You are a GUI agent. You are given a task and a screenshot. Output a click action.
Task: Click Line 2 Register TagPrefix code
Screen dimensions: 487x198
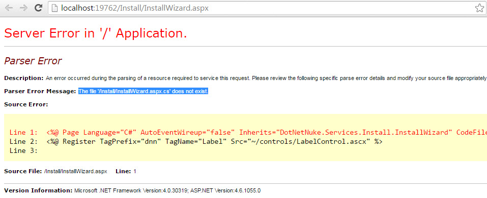196,142
